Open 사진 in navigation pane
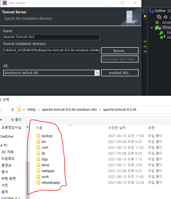The image size is (171, 199). click(5, 185)
